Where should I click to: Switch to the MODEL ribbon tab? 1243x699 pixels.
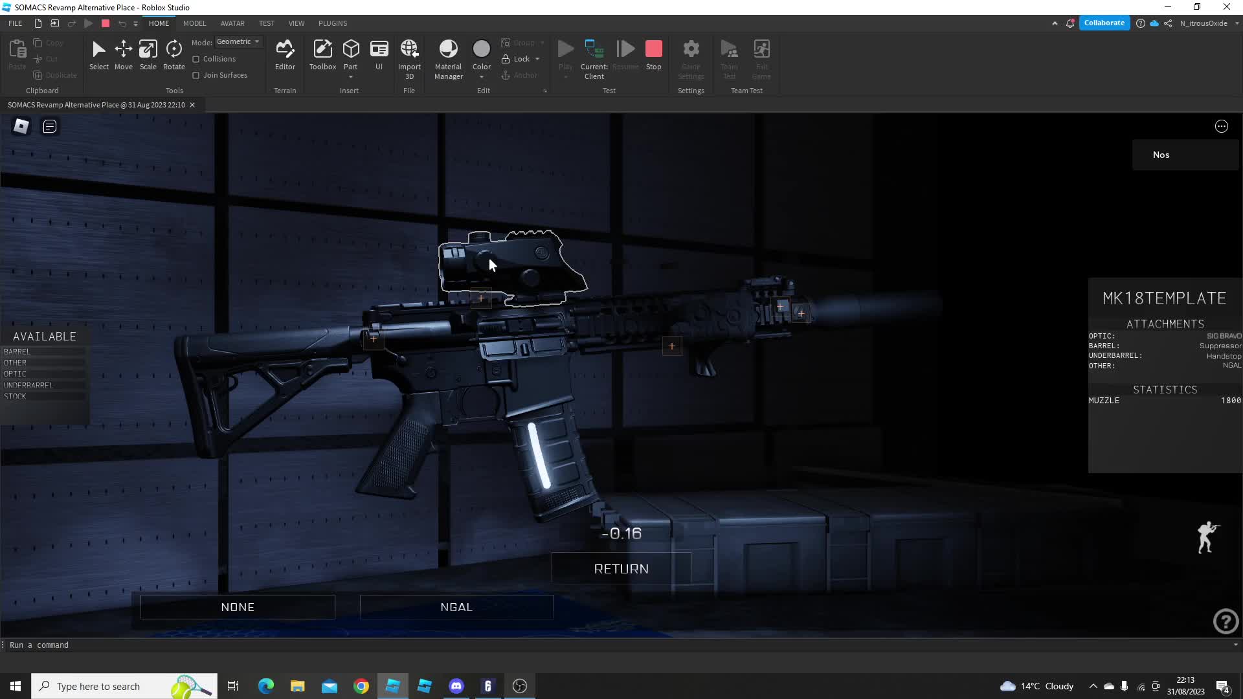pyautogui.click(x=194, y=23)
